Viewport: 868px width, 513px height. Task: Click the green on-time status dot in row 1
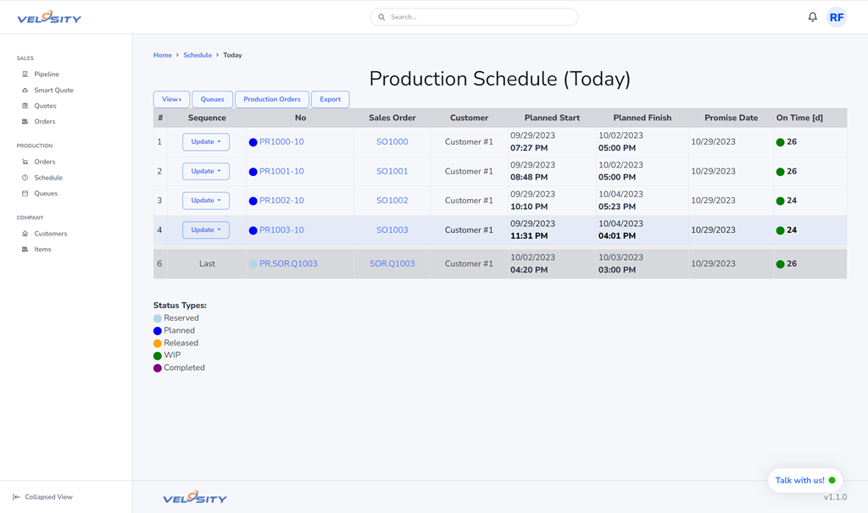[780, 142]
